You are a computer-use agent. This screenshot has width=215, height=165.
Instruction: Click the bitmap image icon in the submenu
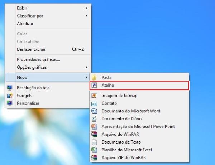(94, 96)
